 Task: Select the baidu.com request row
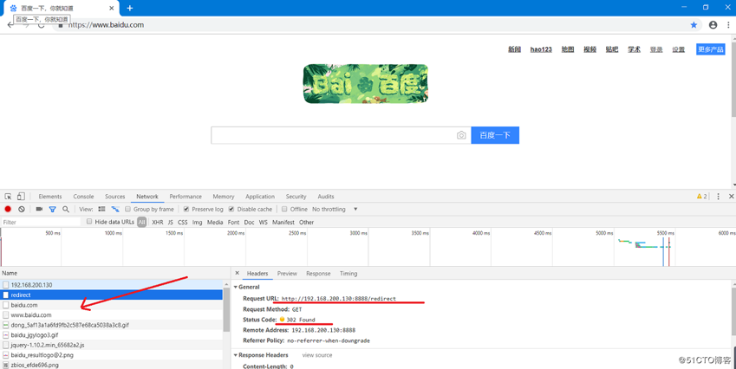click(x=111, y=305)
